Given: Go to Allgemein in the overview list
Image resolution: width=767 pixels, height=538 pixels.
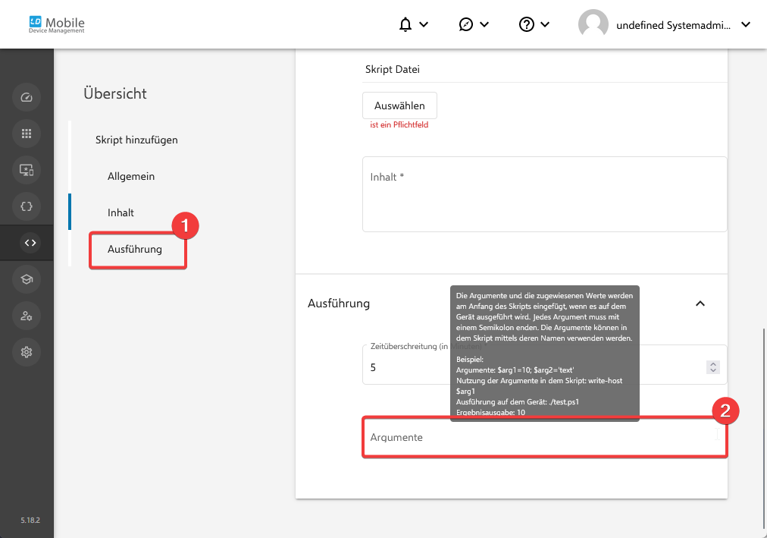Looking at the screenshot, I should pyautogui.click(x=131, y=176).
